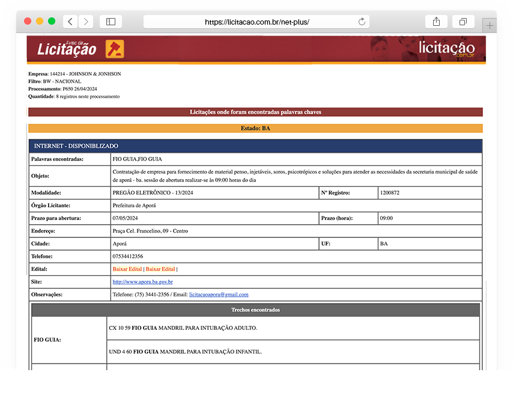Image resolution: width=513 pixels, height=393 pixels.
Task: Click the licitacaoapora@gmail.com email link
Action: click(x=219, y=294)
